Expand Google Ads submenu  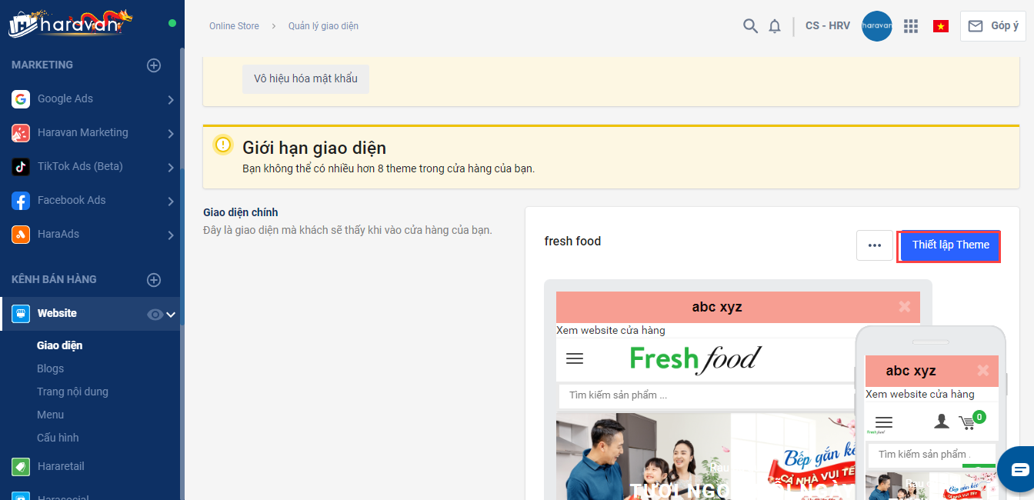(170, 99)
